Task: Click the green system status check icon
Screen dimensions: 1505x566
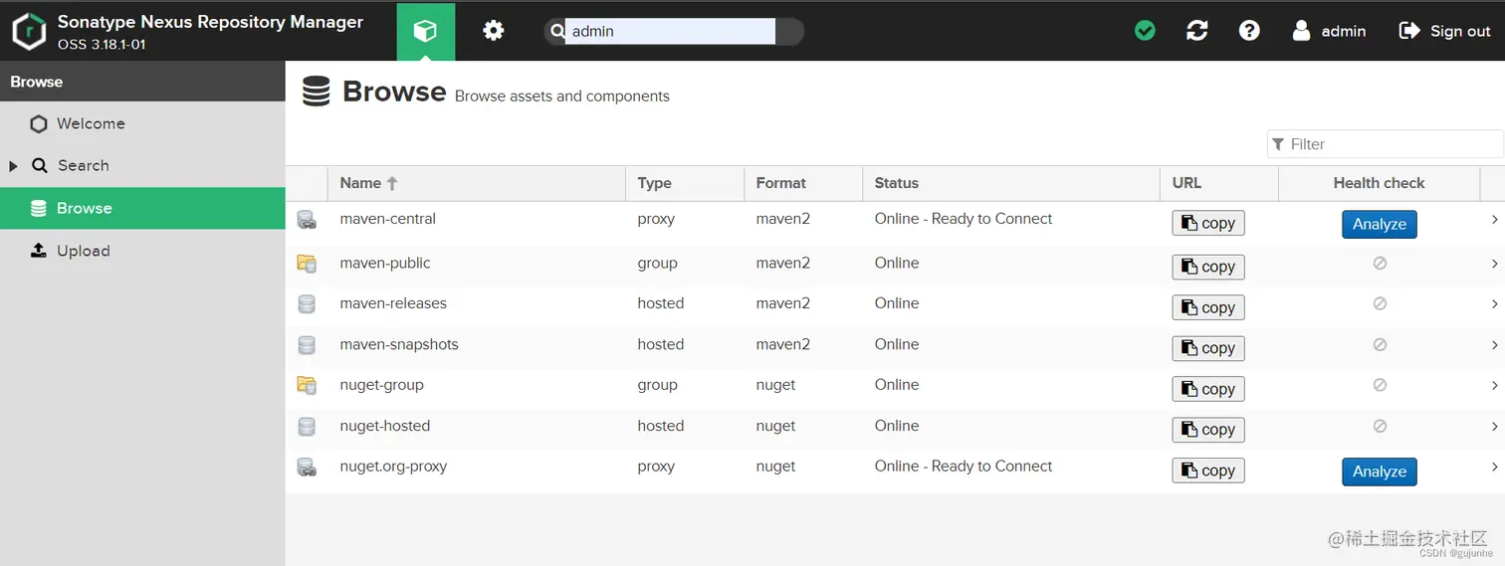Action: click(1145, 31)
